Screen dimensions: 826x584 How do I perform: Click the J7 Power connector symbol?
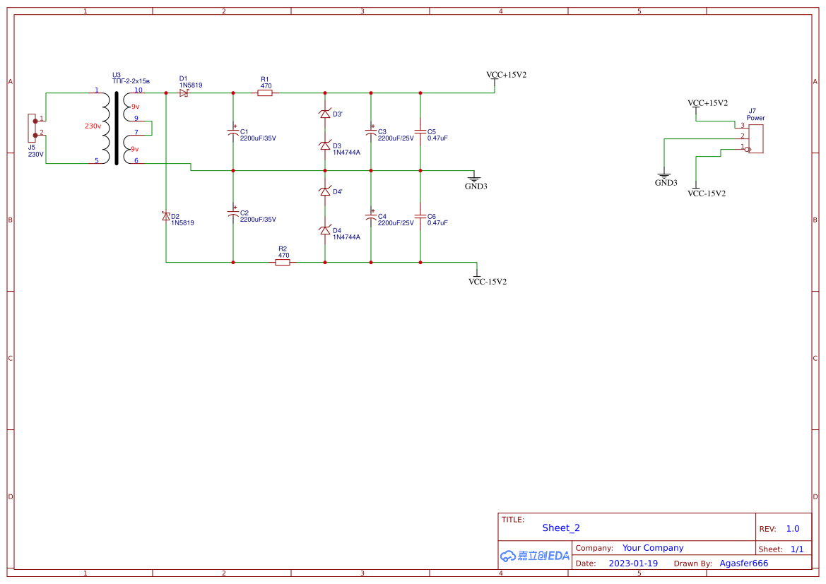(x=757, y=138)
